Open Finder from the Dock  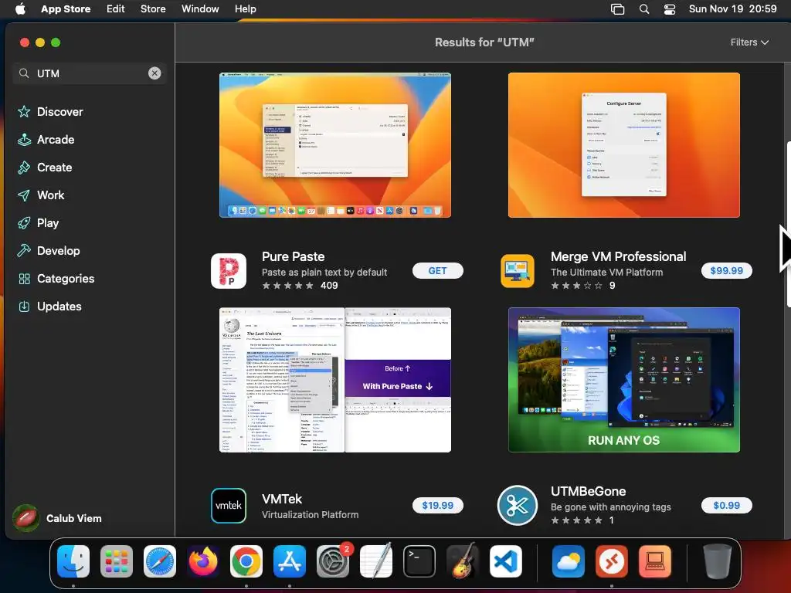73,561
